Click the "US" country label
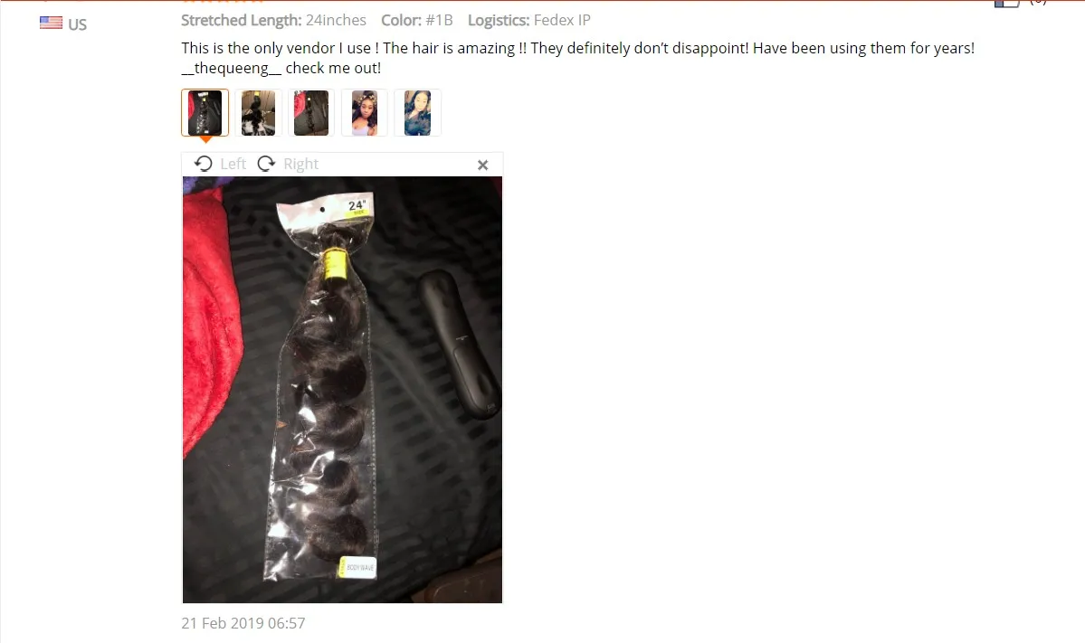 [x=78, y=24]
